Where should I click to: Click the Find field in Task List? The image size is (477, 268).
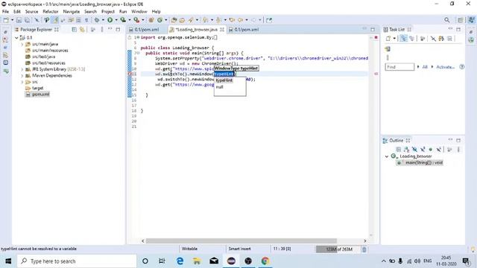pos(399,67)
